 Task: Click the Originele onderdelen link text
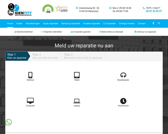53,32
